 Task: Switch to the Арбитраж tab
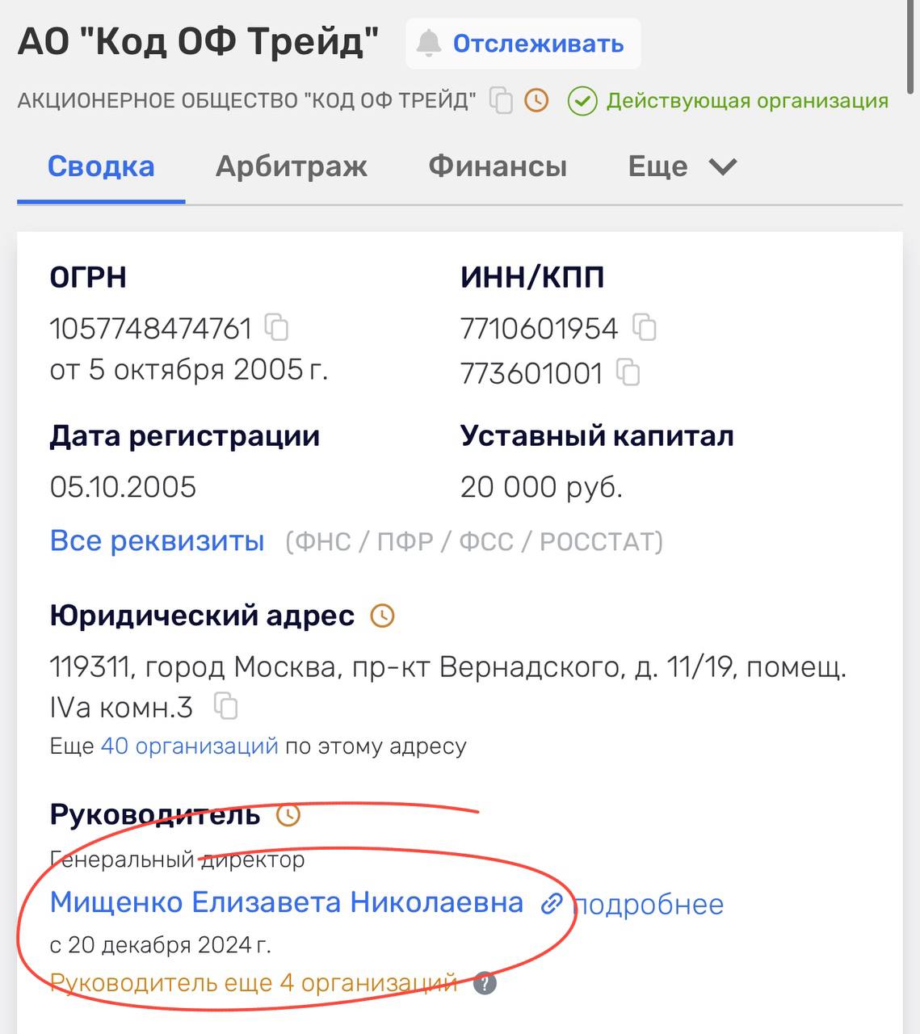click(291, 166)
